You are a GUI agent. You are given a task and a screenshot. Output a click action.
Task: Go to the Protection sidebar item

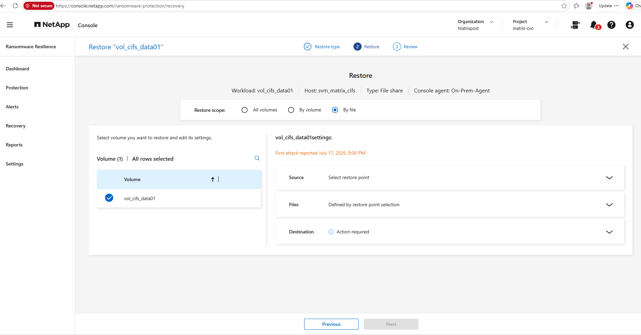click(x=17, y=88)
